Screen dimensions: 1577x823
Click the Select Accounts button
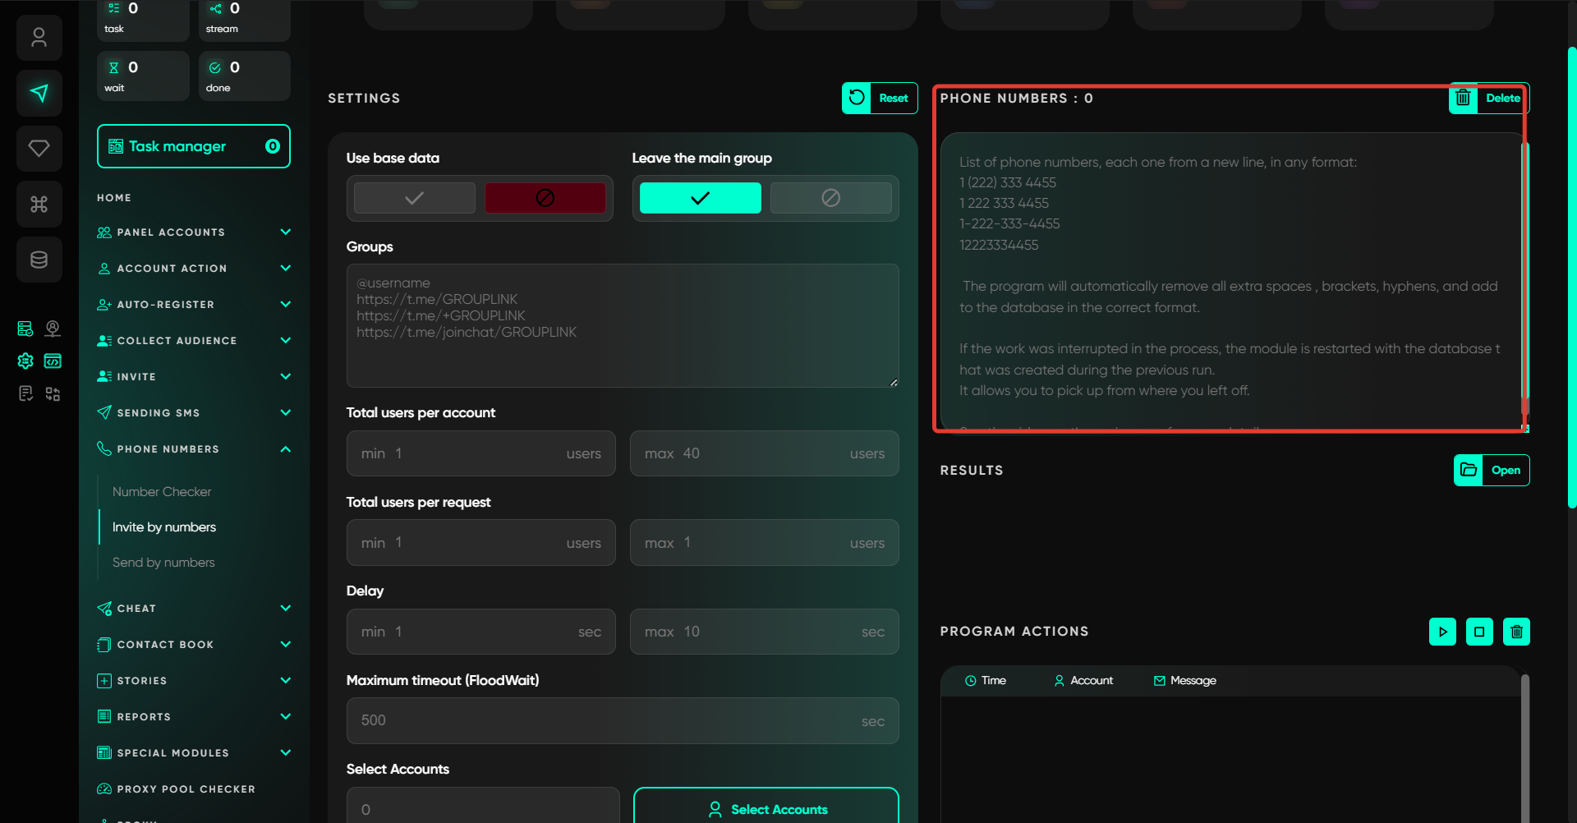coord(766,809)
